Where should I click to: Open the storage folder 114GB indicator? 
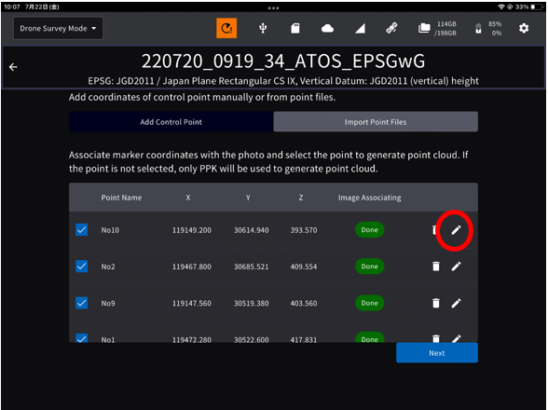[x=437, y=28]
